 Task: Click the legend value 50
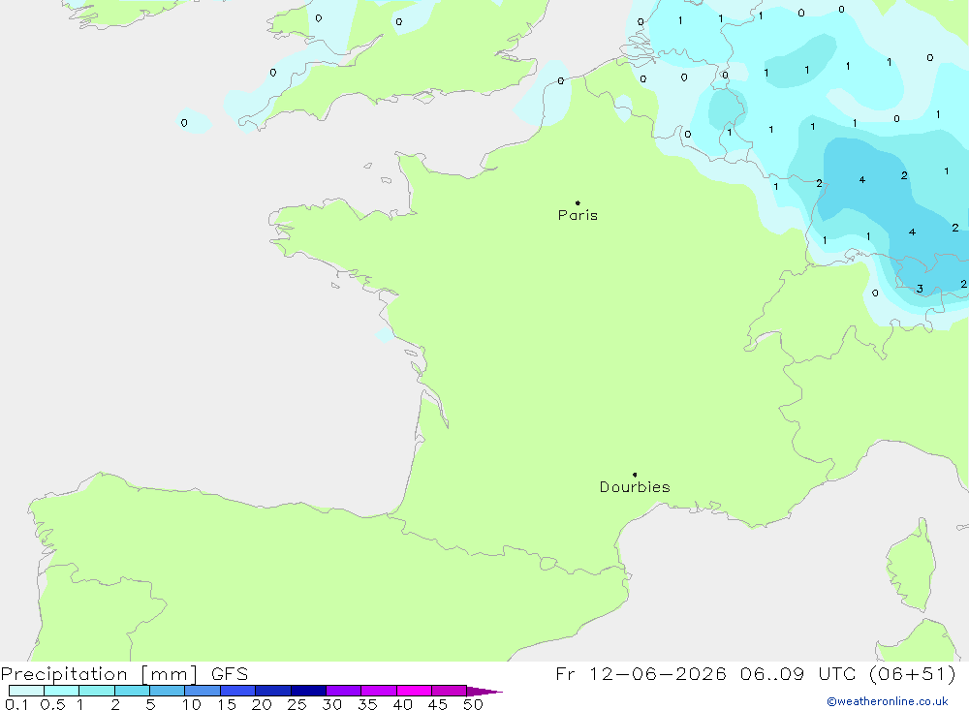click(x=474, y=704)
